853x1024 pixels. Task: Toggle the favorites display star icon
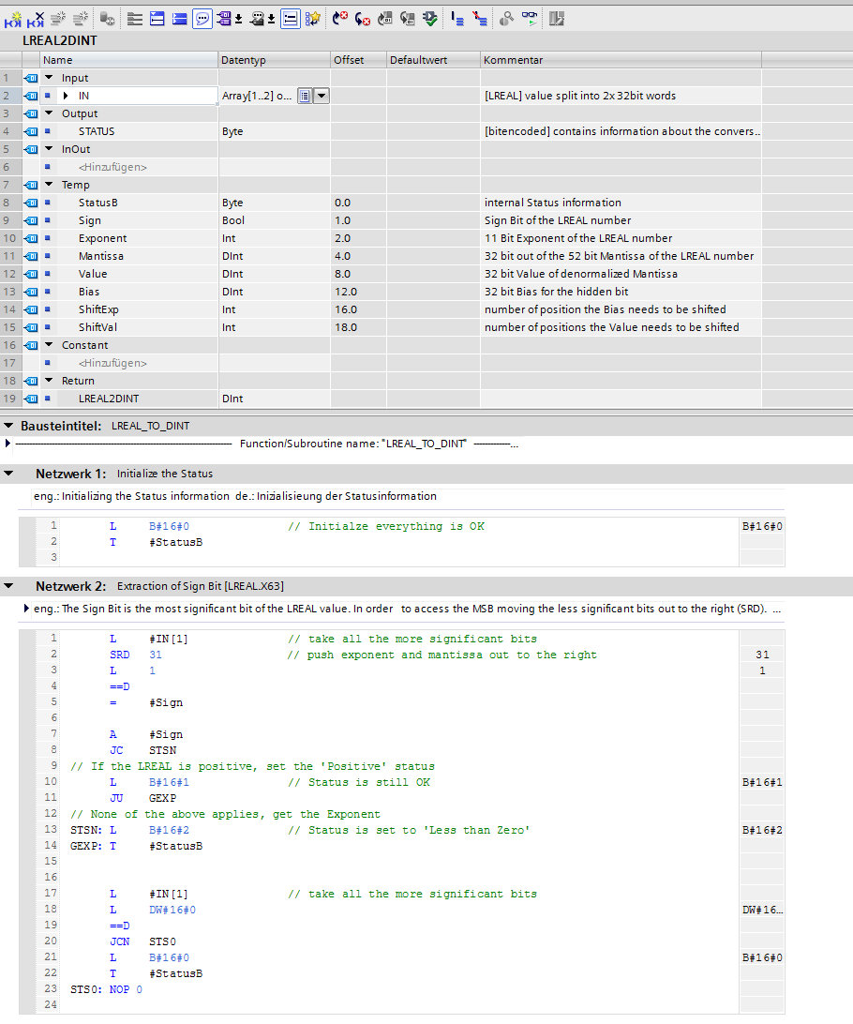click(x=313, y=18)
